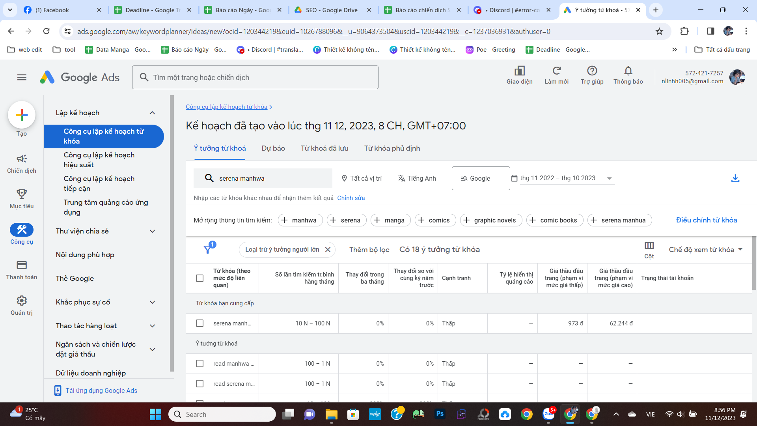
Task: Switch to the Dự báo tab
Action: tap(273, 148)
